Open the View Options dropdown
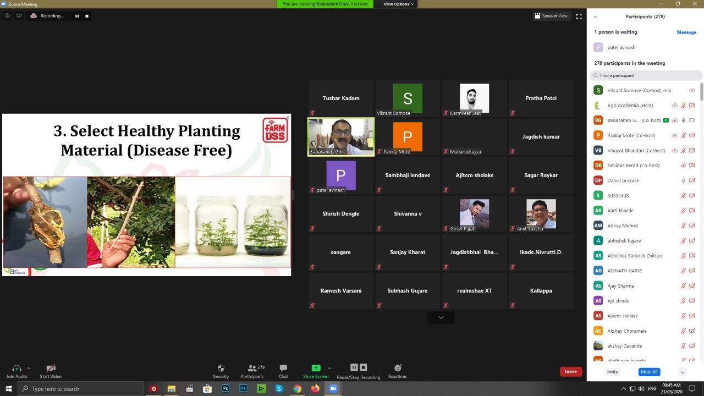Image resolution: width=704 pixels, height=396 pixels. 398,4
